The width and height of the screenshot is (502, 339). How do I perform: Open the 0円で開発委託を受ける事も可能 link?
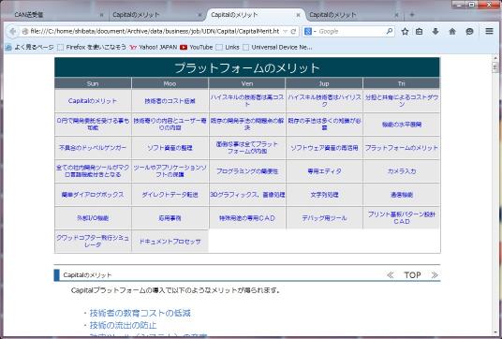pos(93,125)
